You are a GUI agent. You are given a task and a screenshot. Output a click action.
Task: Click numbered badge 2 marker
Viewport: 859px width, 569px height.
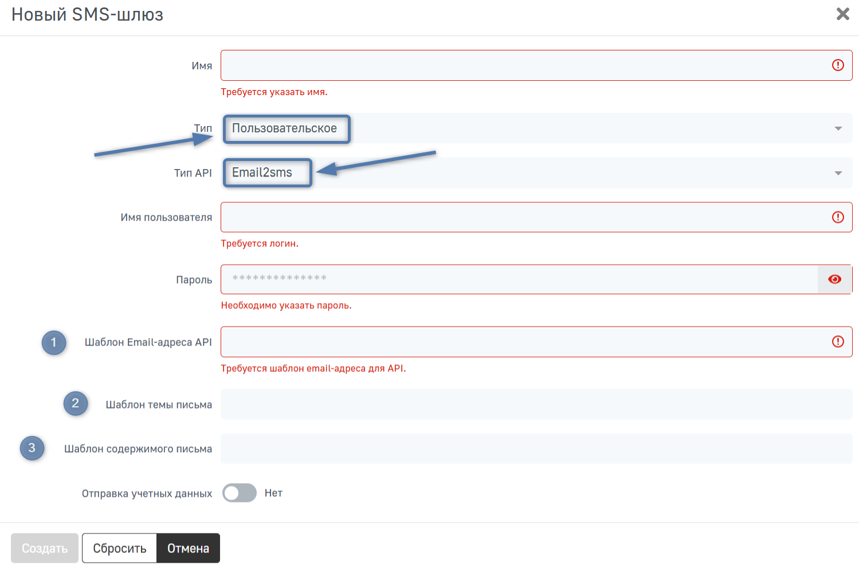pos(76,403)
